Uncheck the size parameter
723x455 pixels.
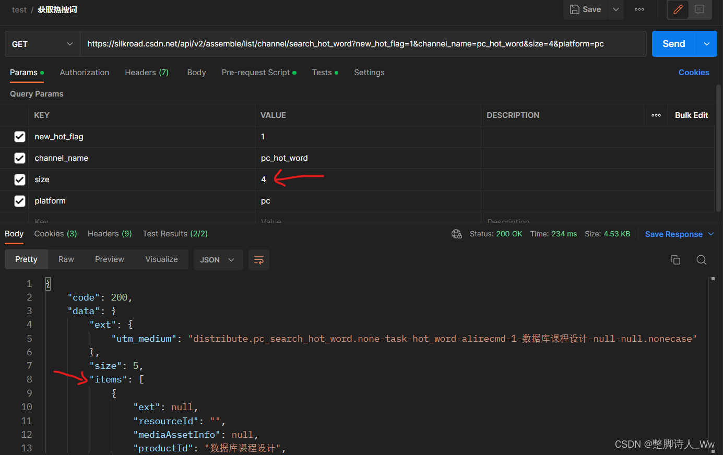point(20,179)
